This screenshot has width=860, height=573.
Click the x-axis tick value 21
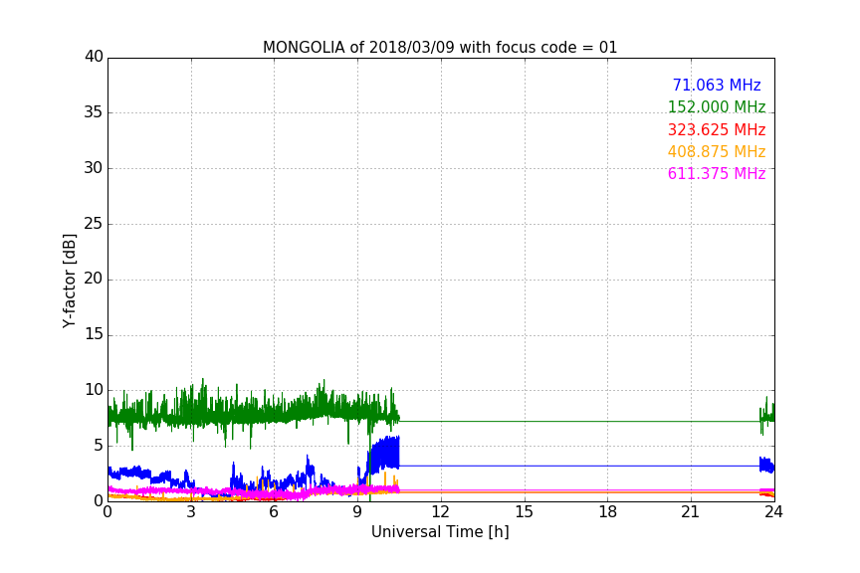tap(691, 512)
